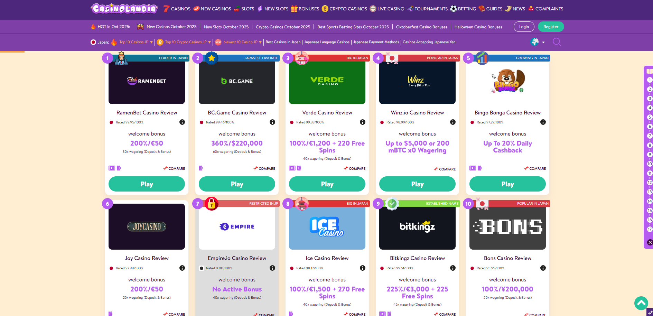Screen dimensions: 653x316
Task: Open the LIVE CASINO menu item
Action: 387,9
